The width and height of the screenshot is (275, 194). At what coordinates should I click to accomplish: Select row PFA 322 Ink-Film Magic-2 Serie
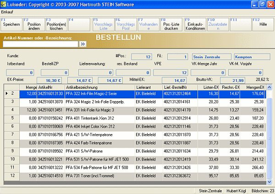(x=99, y=93)
